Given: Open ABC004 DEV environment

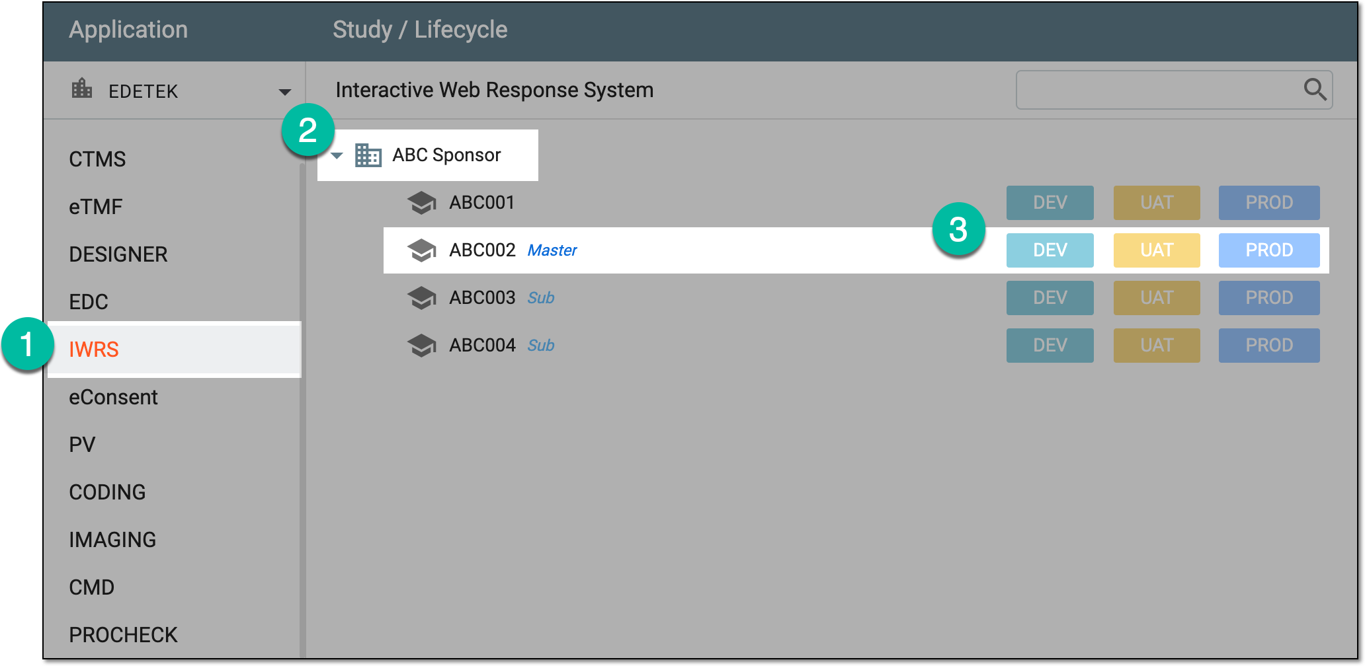Looking at the screenshot, I should [x=1050, y=346].
